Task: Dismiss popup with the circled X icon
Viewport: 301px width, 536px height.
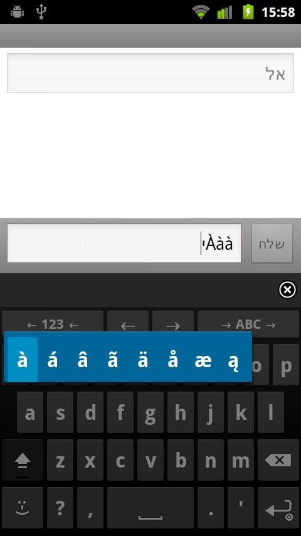Action: [287, 290]
